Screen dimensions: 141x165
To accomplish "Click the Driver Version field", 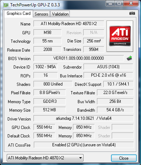I will pyautogui.click(x=84, y=118).
